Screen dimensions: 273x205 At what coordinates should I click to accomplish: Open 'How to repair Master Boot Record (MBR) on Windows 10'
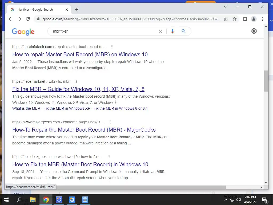(x=80, y=54)
